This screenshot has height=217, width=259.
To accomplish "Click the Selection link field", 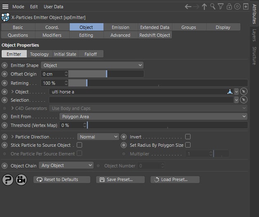I will (x=141, y=100).
